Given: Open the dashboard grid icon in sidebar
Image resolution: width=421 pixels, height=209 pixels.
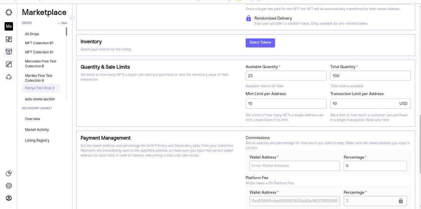Looking at the screenshot, I should tap(9, 39).
